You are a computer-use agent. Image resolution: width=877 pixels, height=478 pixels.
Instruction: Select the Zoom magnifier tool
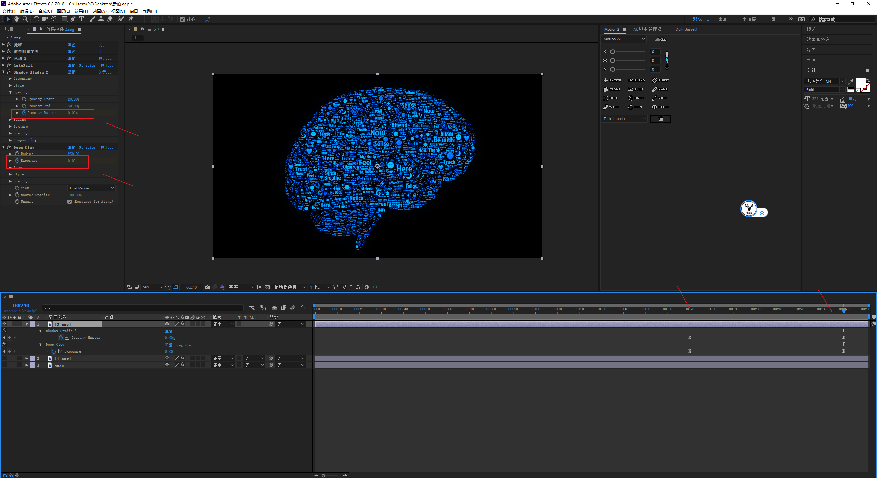click(x=25, y=19)
